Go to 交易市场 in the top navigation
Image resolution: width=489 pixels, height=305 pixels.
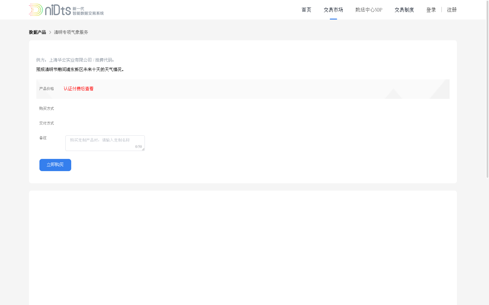pyautogui.click(x=333, y=10)
